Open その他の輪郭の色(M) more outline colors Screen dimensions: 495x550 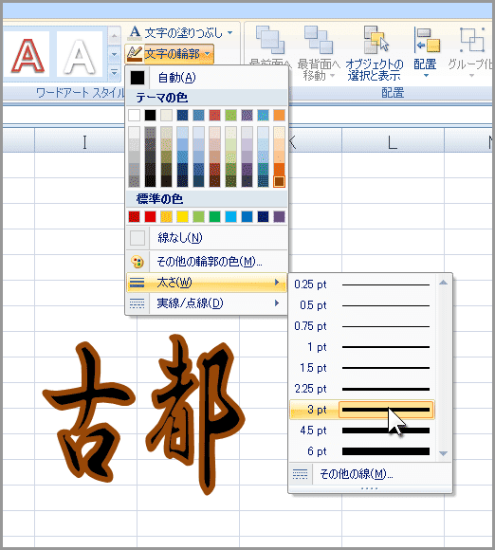click(x=207, y=262)
